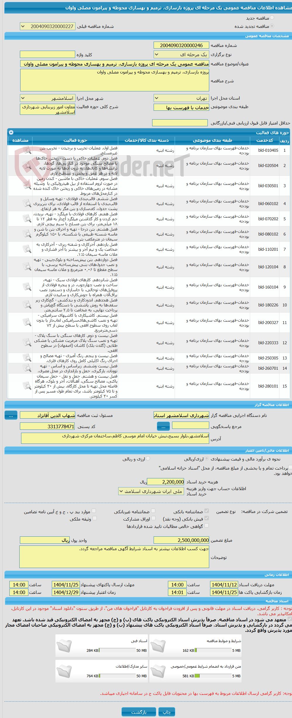Click the متن قرارداد size progress bar
Screen dimensions: 292x718
[x=213, y=676]
